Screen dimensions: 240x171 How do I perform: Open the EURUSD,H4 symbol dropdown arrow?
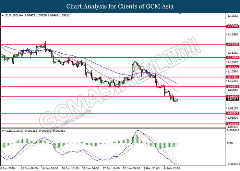3,15
